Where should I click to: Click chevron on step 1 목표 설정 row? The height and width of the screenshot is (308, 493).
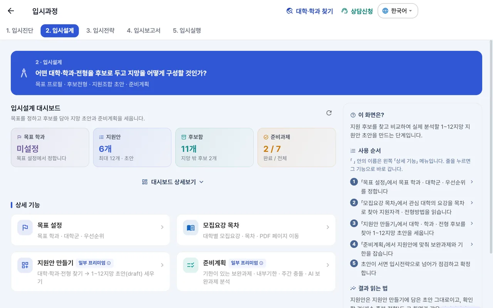pyautogui.click(x=472, y=182)
